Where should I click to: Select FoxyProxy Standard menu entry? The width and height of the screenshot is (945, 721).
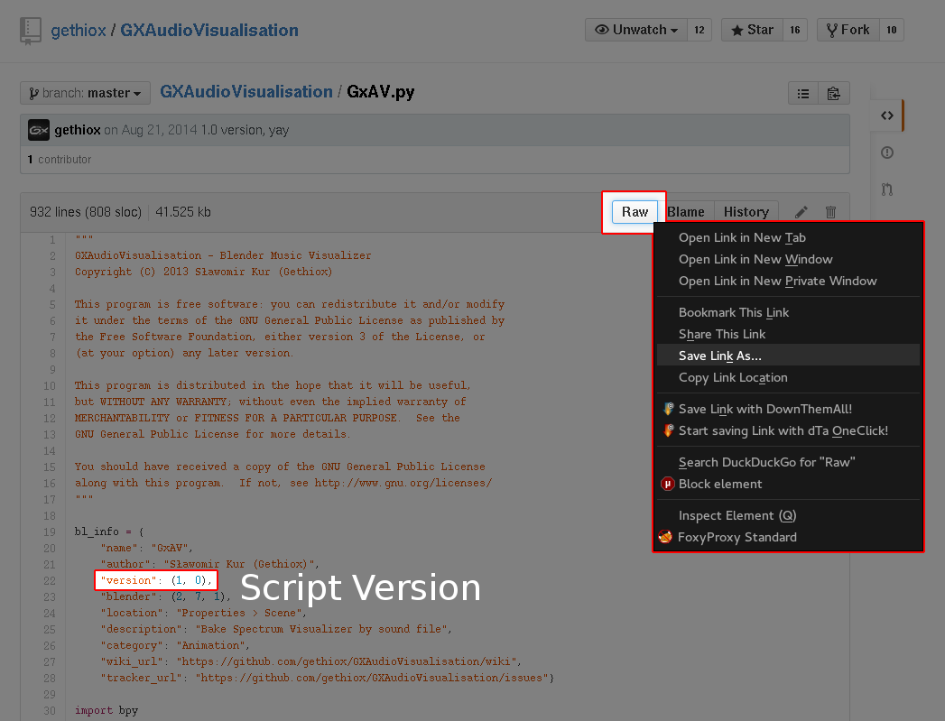[788, 537]
